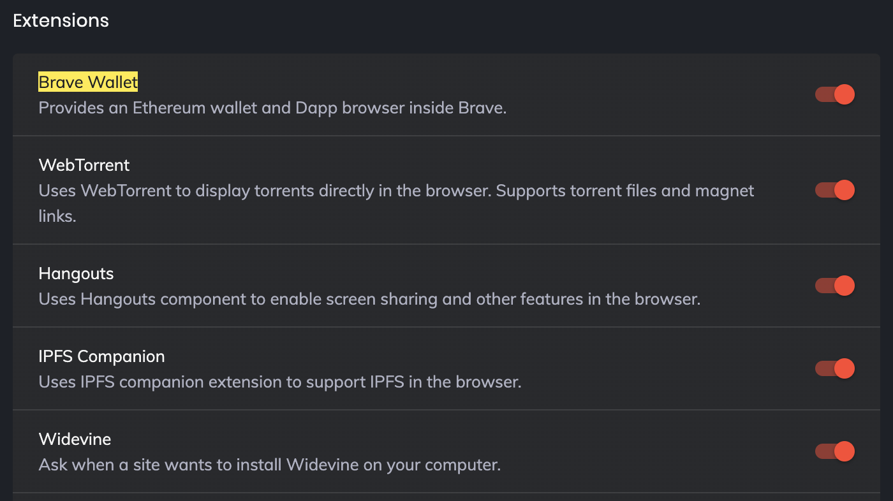Disable the Widevine toggle
The image size is (893, 501).
(x=835, y=451)
